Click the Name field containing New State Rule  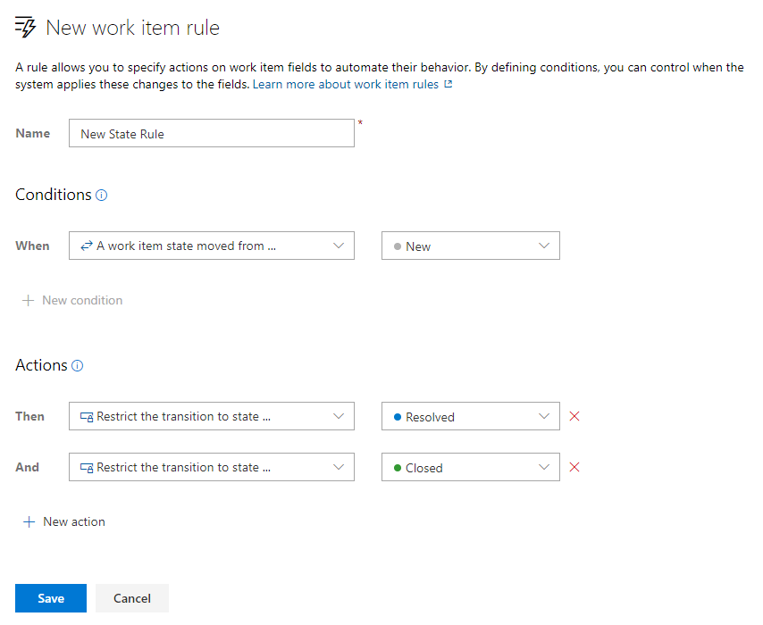tap(212, 133)
